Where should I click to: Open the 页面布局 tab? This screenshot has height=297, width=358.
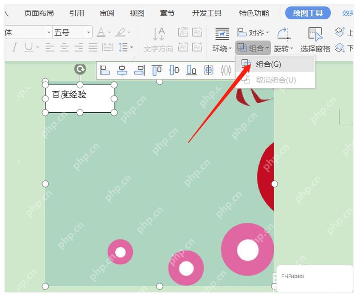39,13
